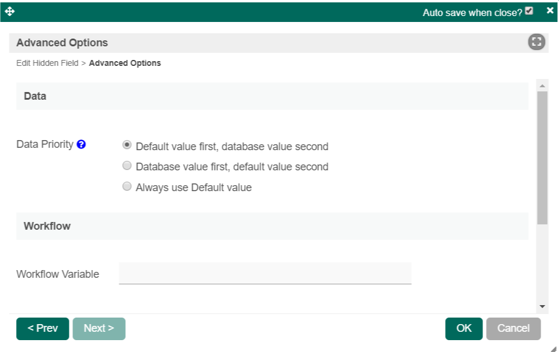Click the bottom-right resize grip
Screen dimensions: 559x352
tap(553, 348)
